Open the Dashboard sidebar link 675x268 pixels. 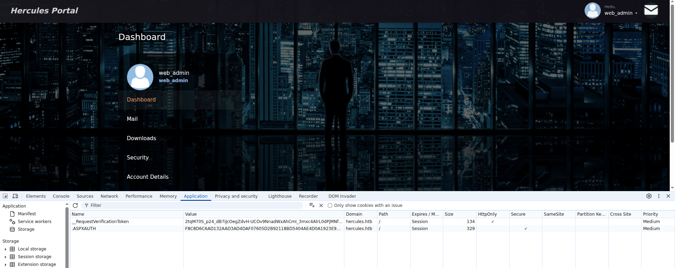point(141,100)
